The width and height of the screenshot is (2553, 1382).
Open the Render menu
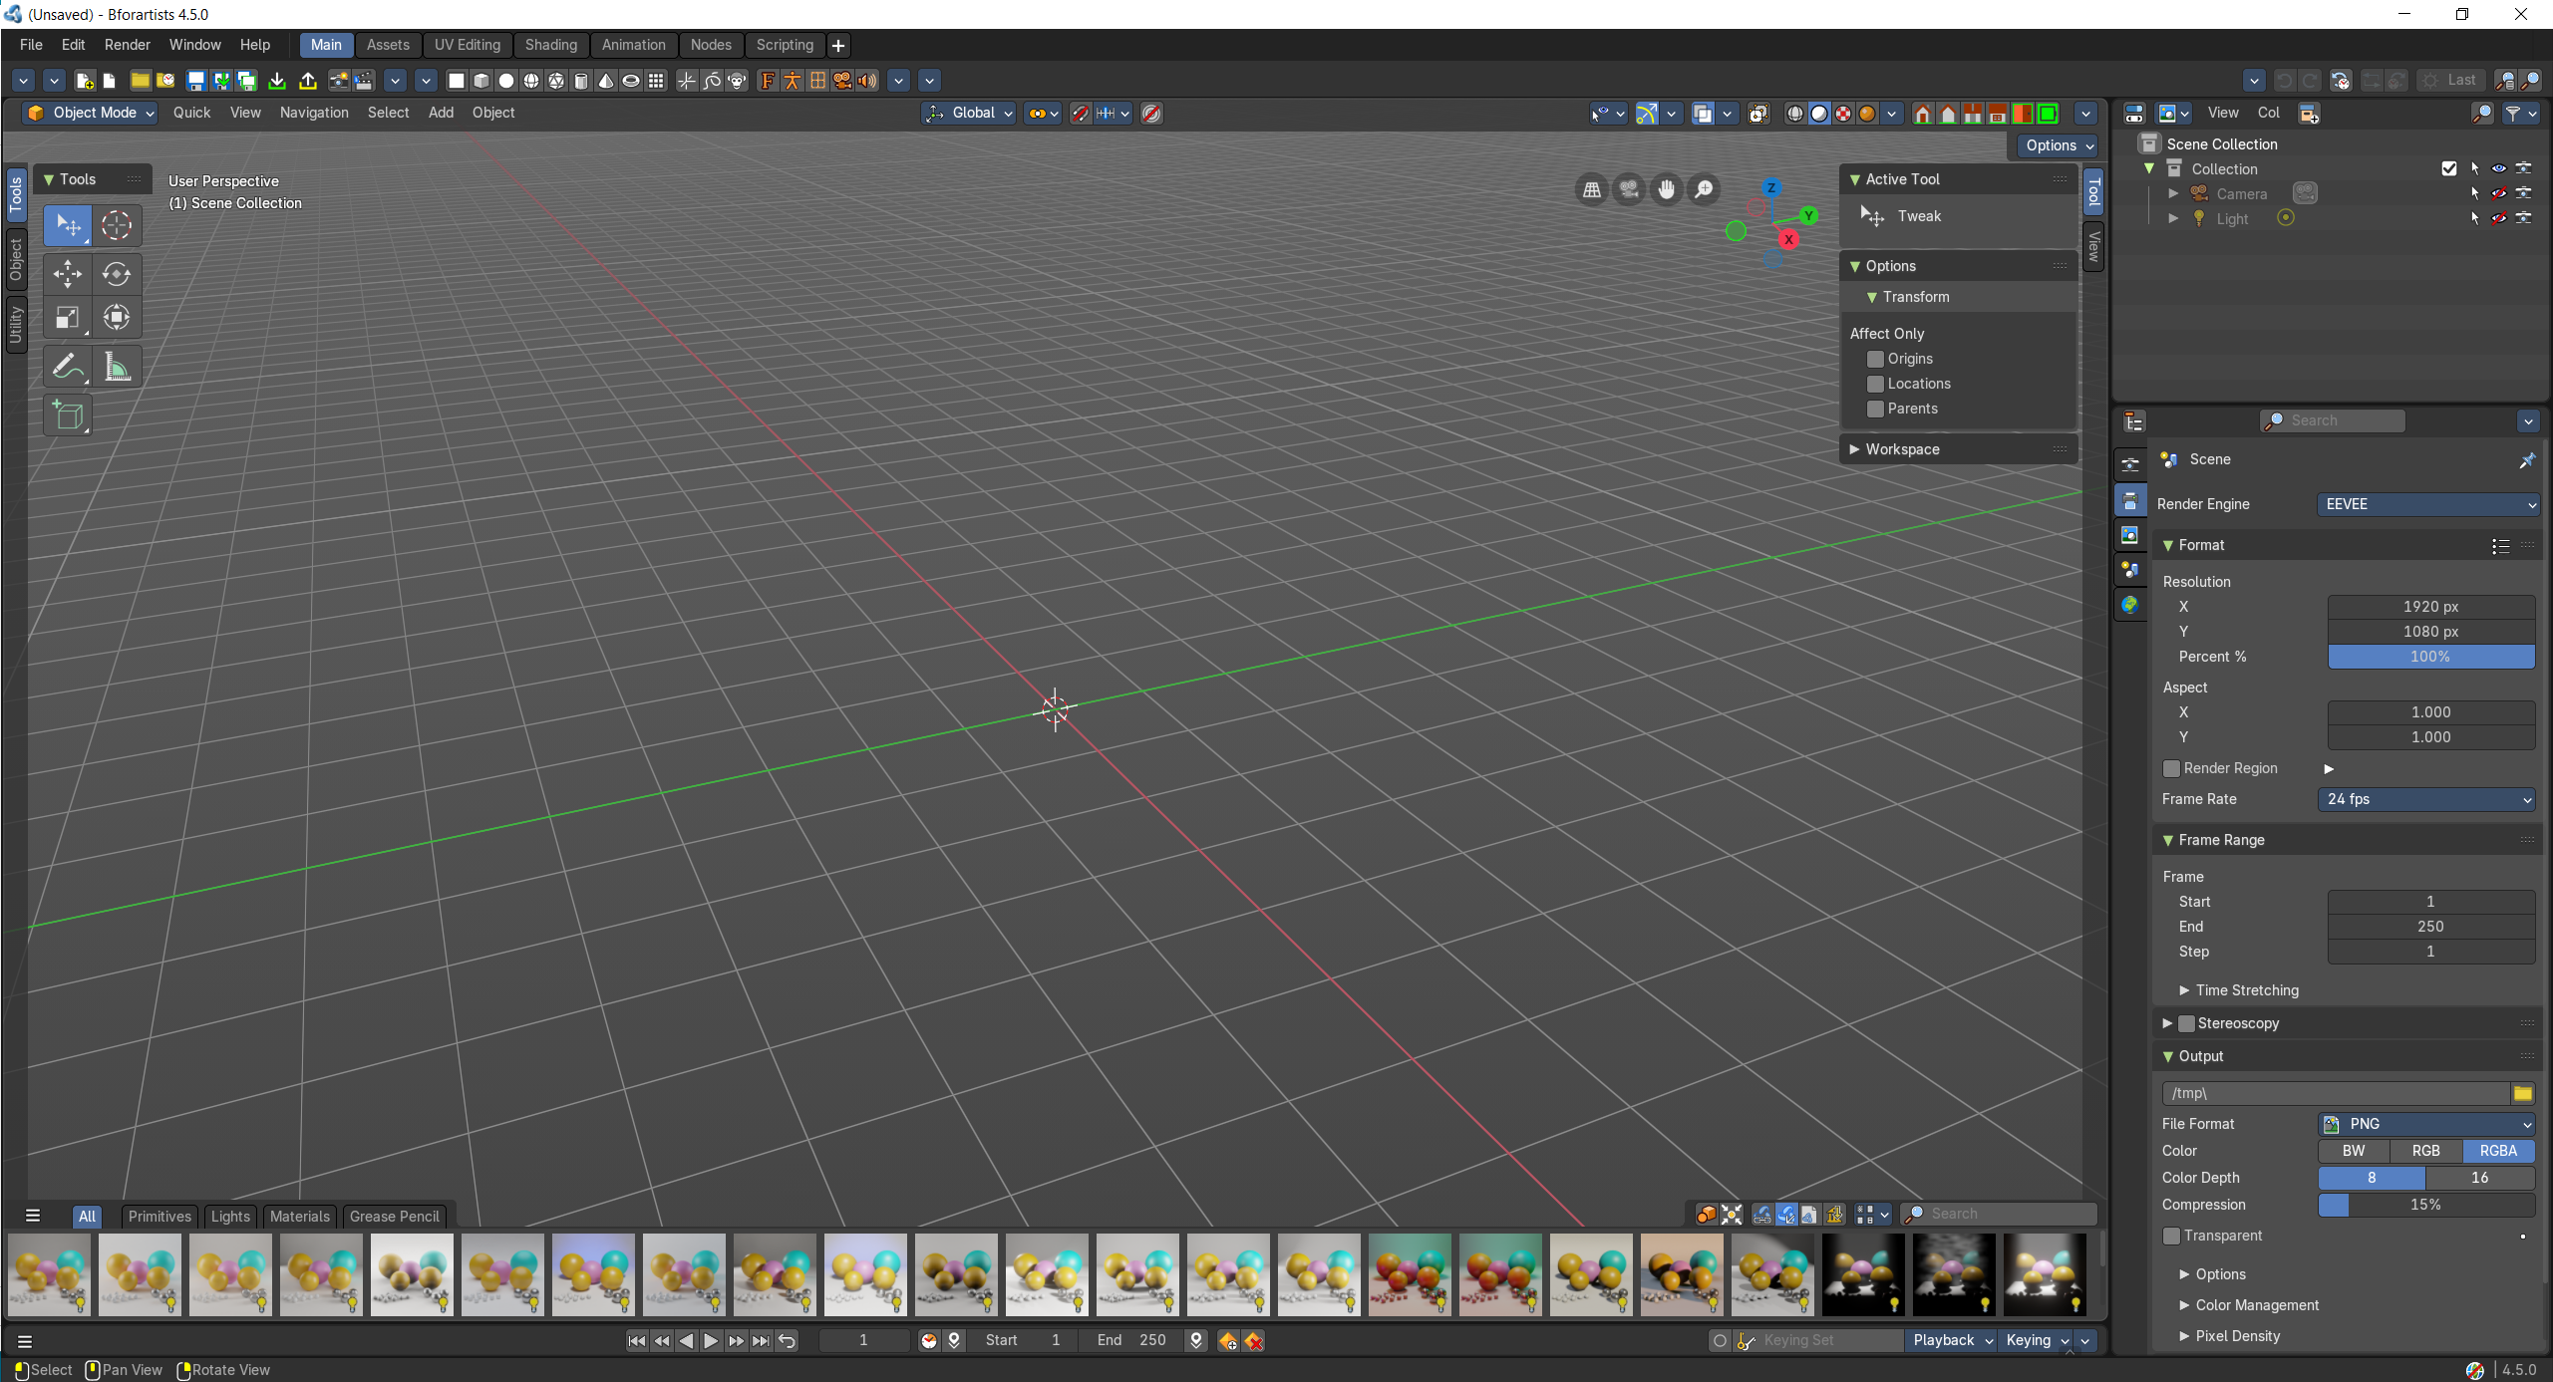click(x=127, y=45)
